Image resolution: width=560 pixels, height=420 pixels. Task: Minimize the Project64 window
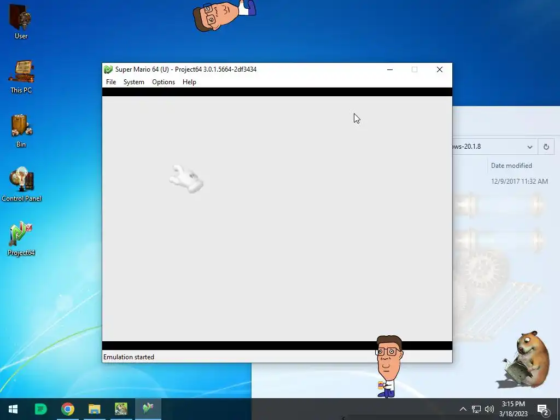(390, 69)
